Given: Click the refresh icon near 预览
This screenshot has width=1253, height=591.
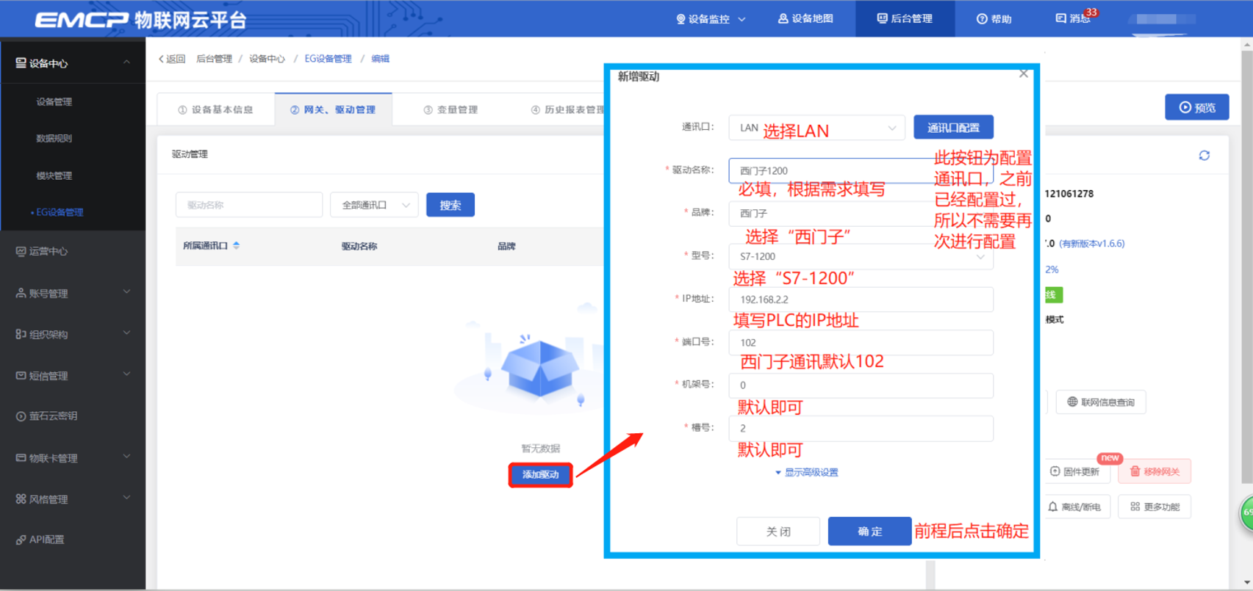Looking at the screenshot, I should (x=1204, y=156).
